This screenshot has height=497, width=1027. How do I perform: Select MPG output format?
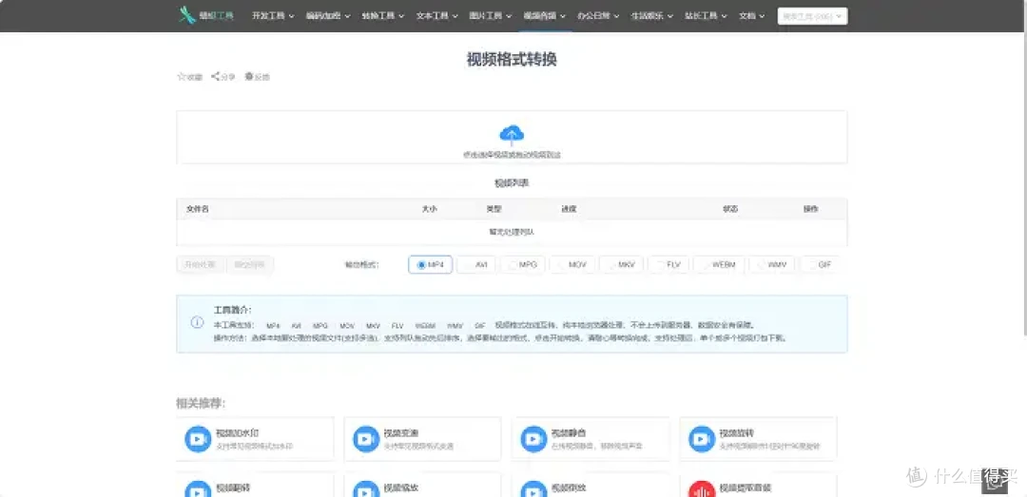523,264
